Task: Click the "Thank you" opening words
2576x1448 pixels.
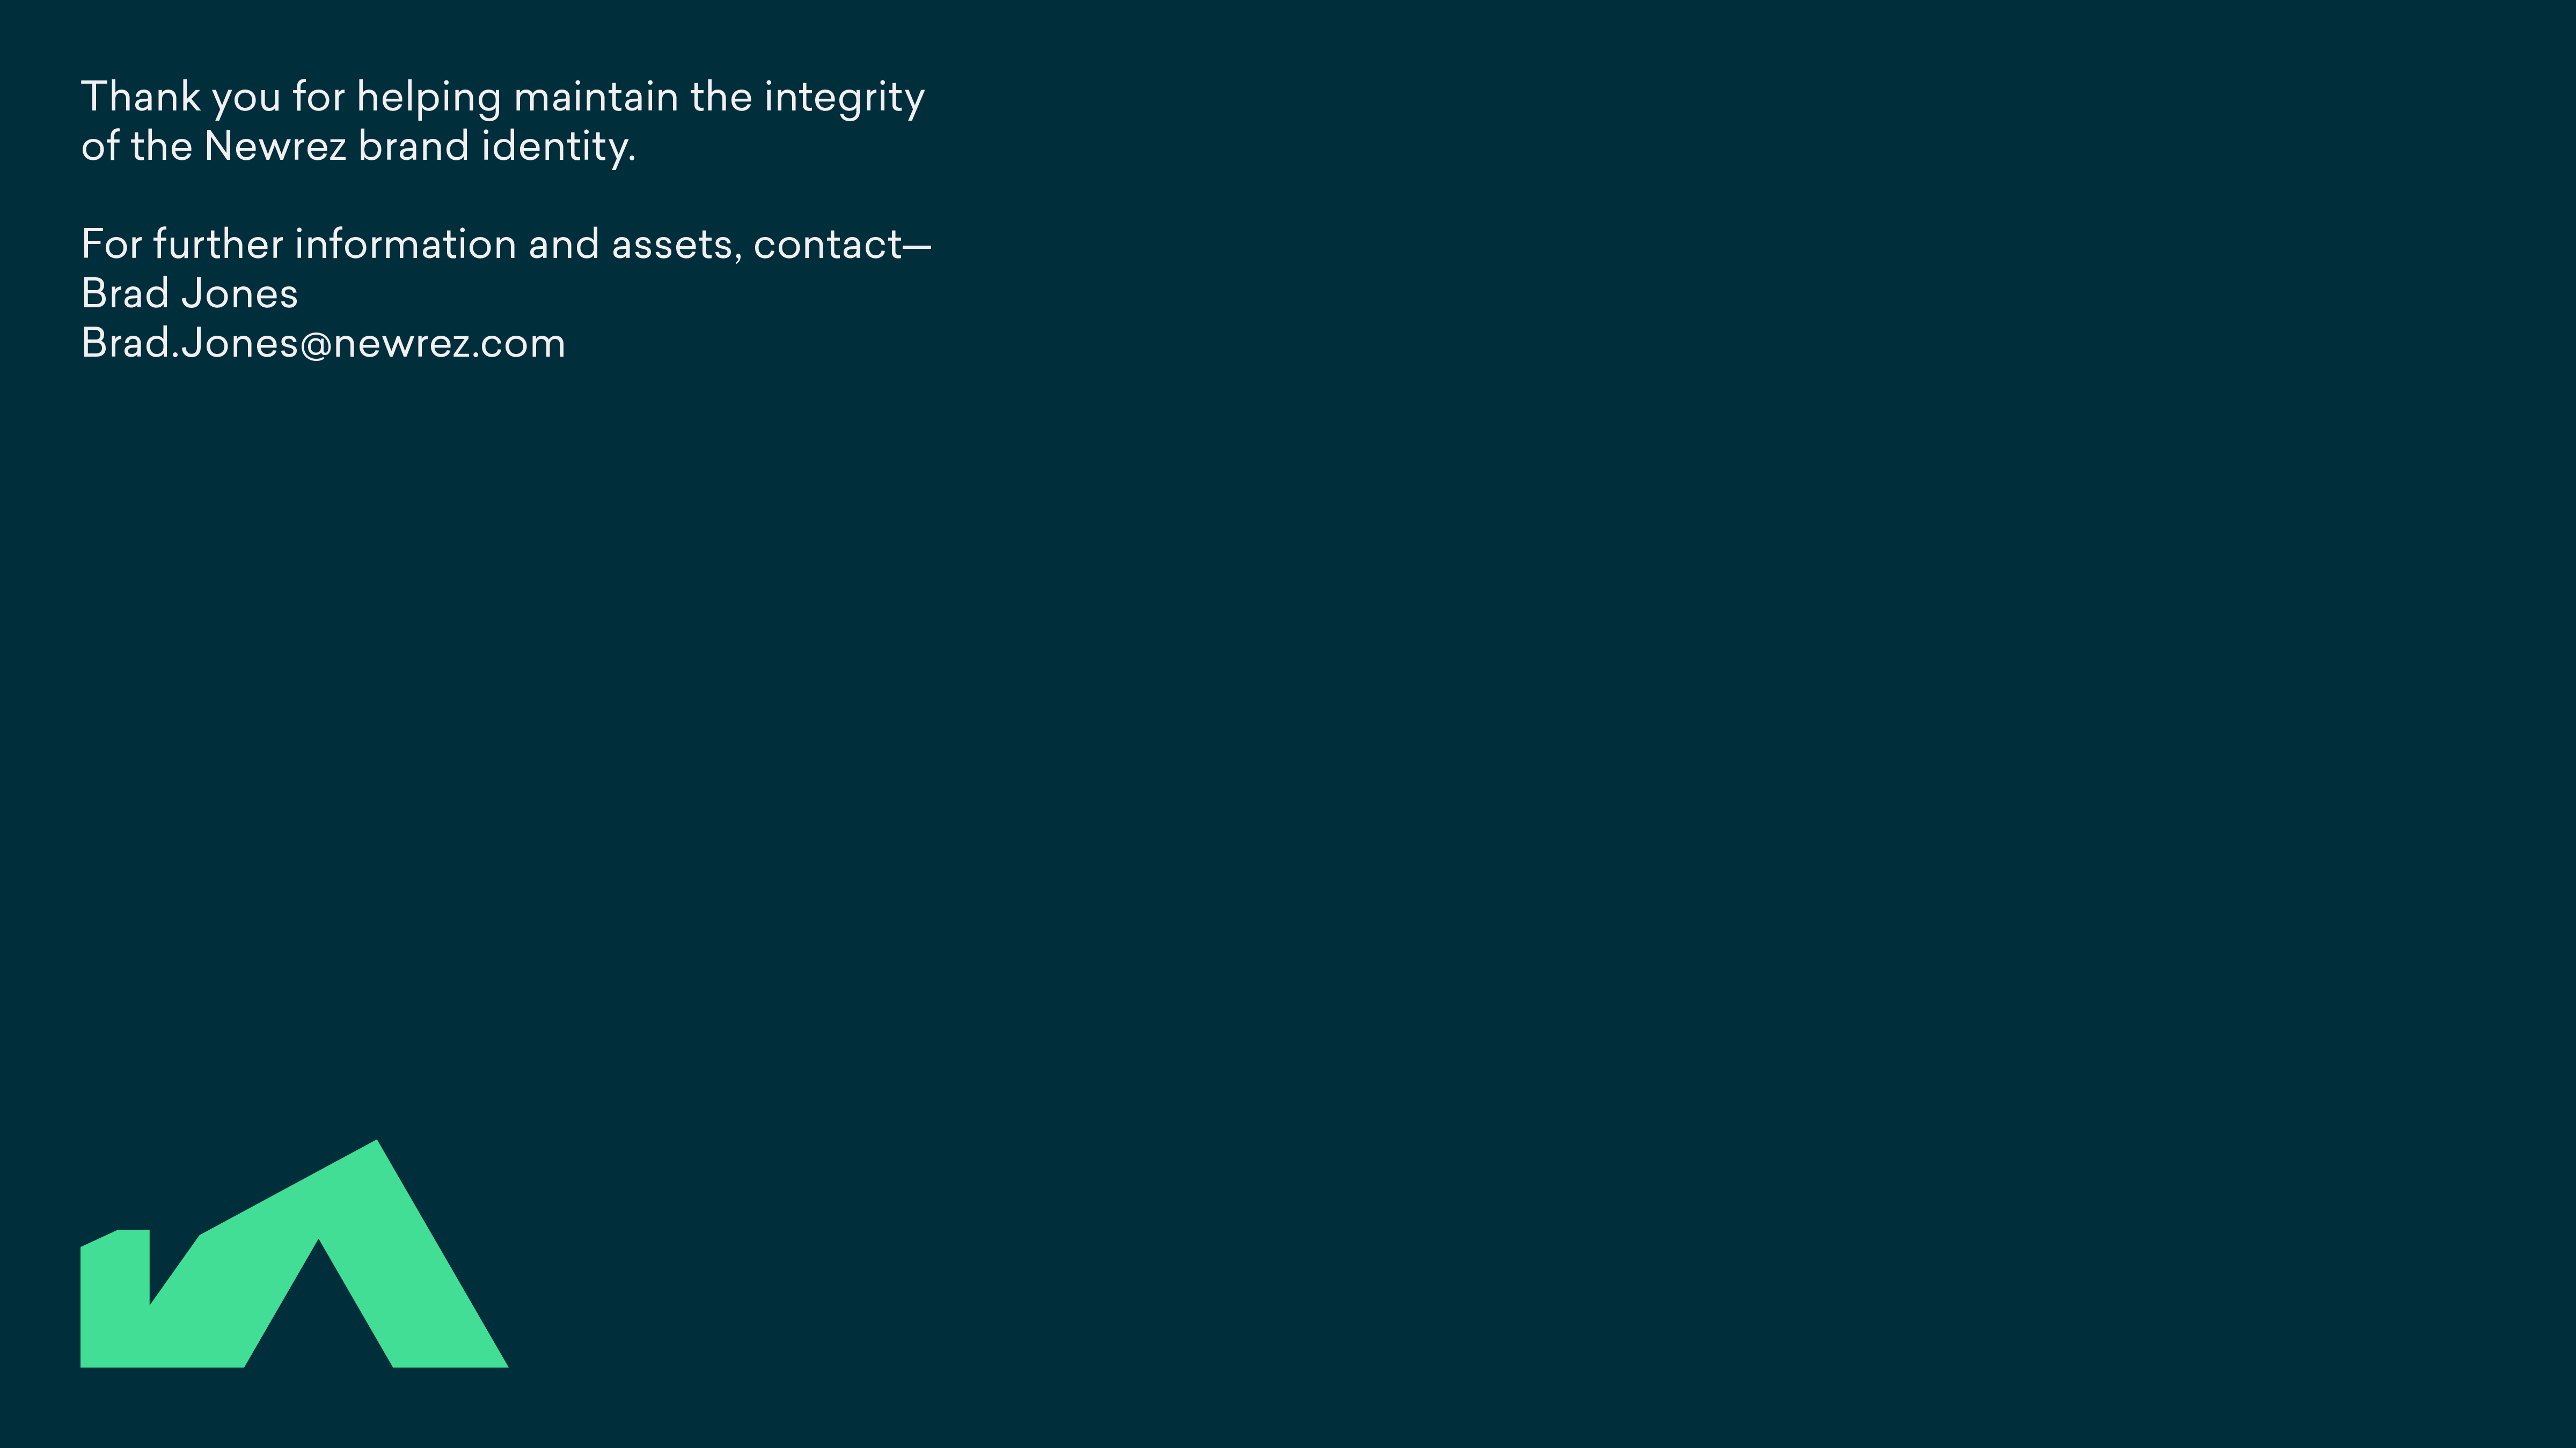Action: tap(181, 98)
